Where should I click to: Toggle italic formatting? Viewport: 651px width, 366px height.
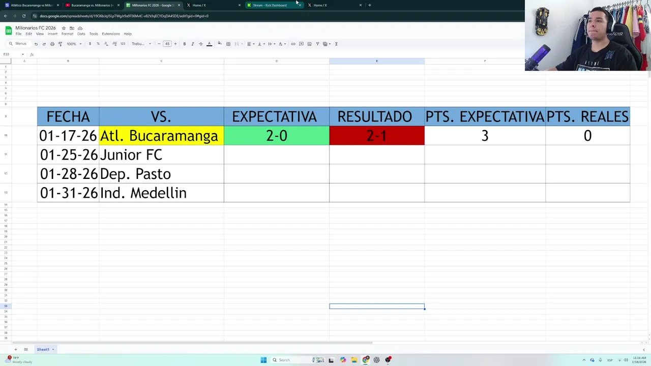[x=192, y=44]
